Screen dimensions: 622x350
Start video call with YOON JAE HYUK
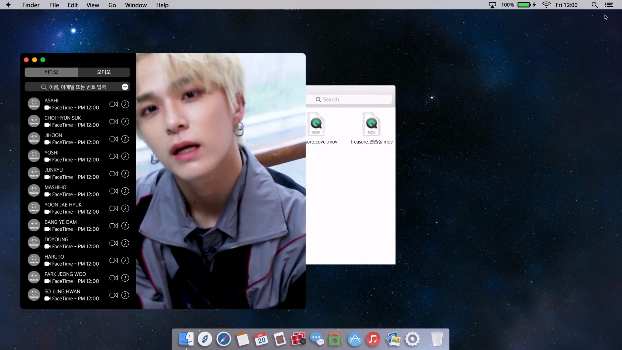point(113,208)
